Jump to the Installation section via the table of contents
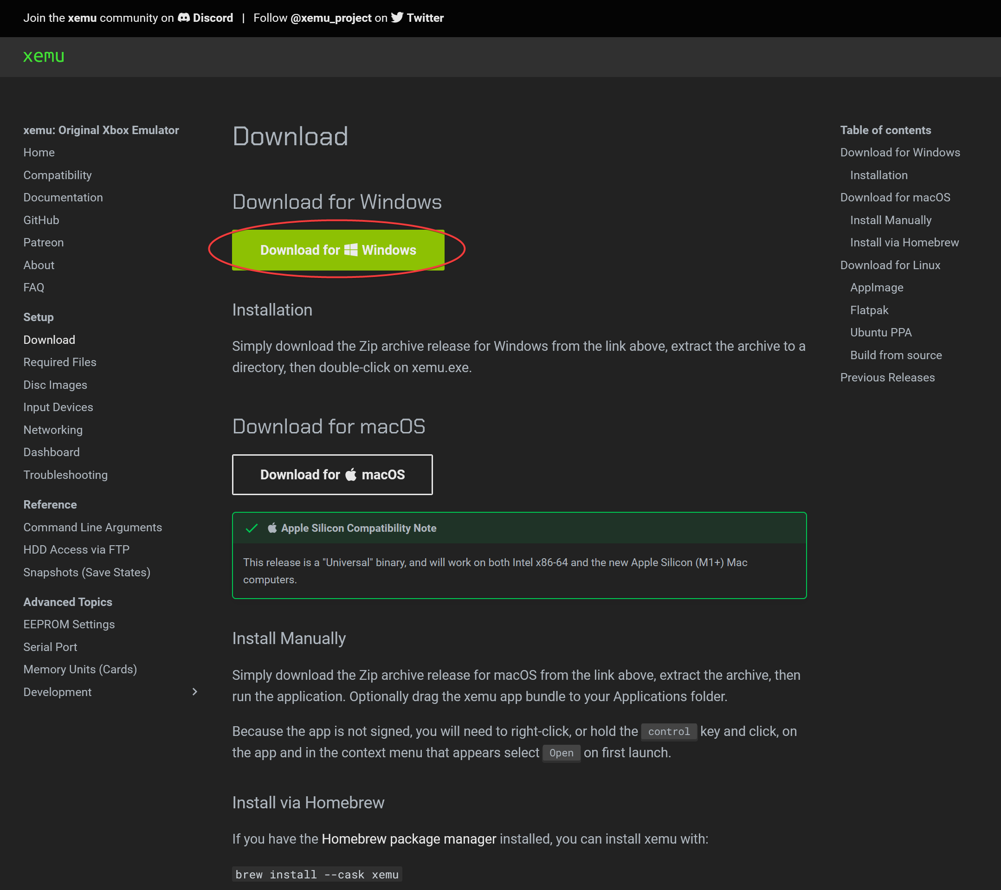The width and height of the screenshot is (1001, 890). point(878,175)
